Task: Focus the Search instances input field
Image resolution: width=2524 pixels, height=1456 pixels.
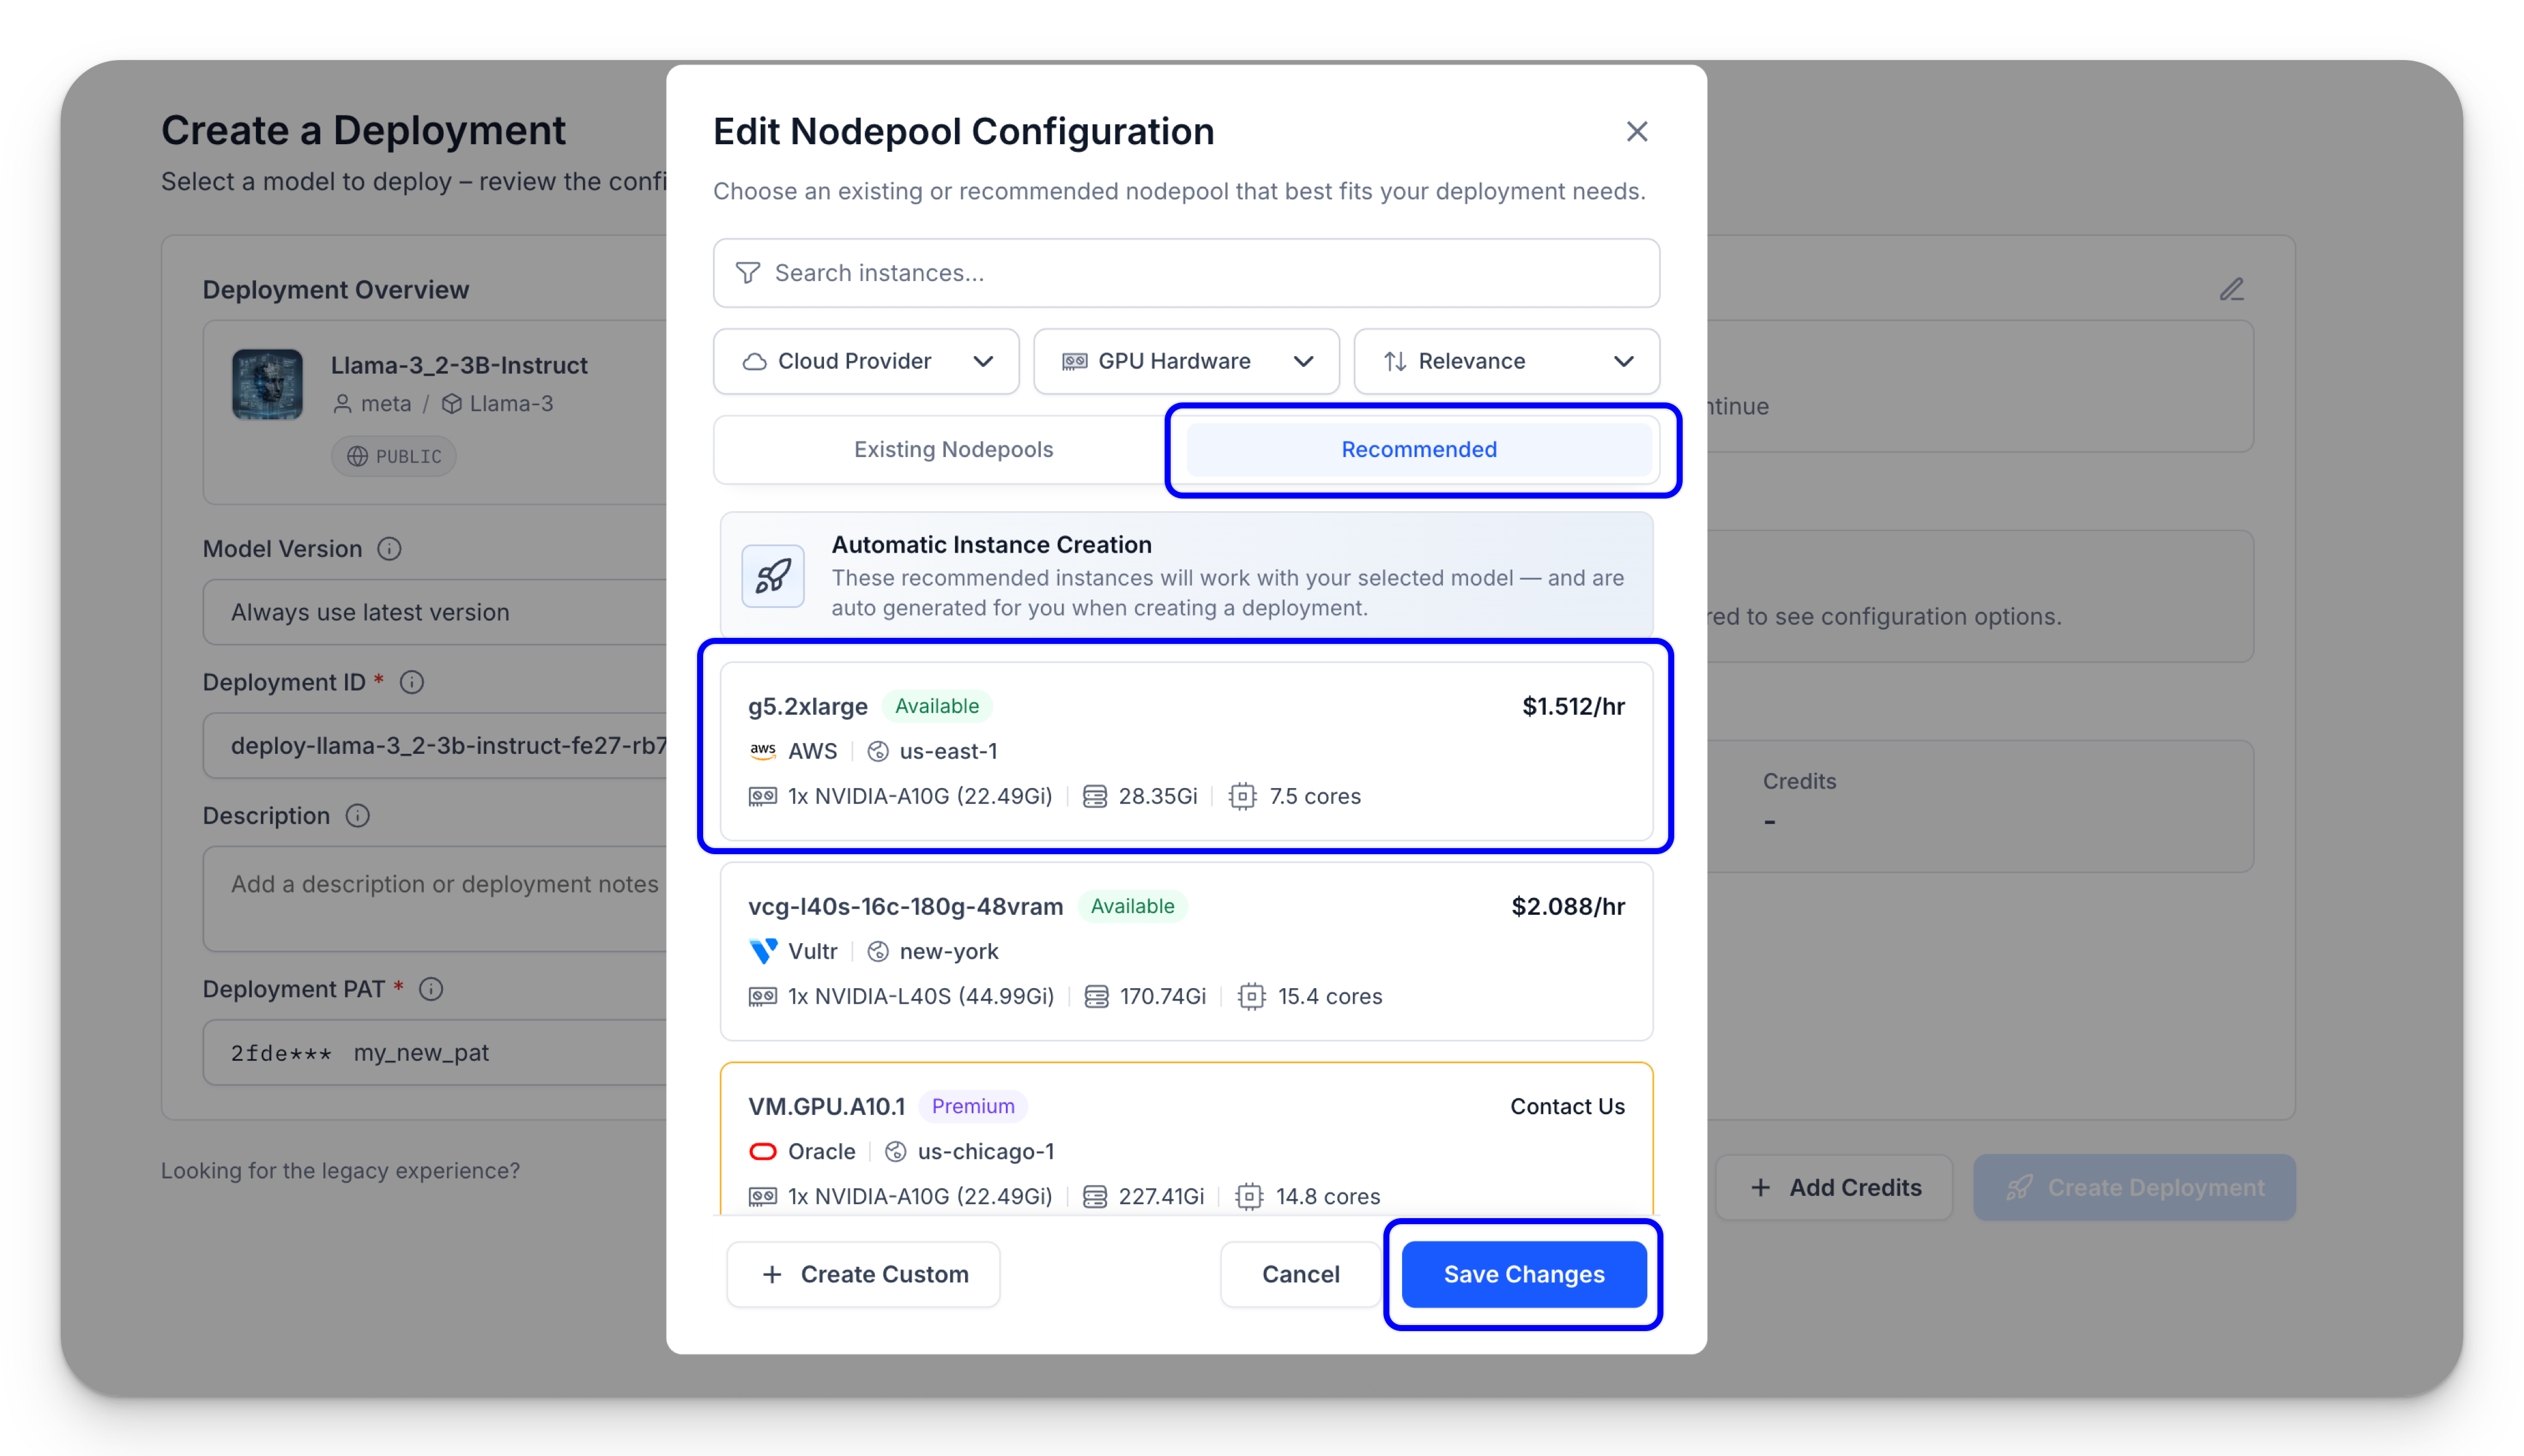Action: tap(1201, 273)
